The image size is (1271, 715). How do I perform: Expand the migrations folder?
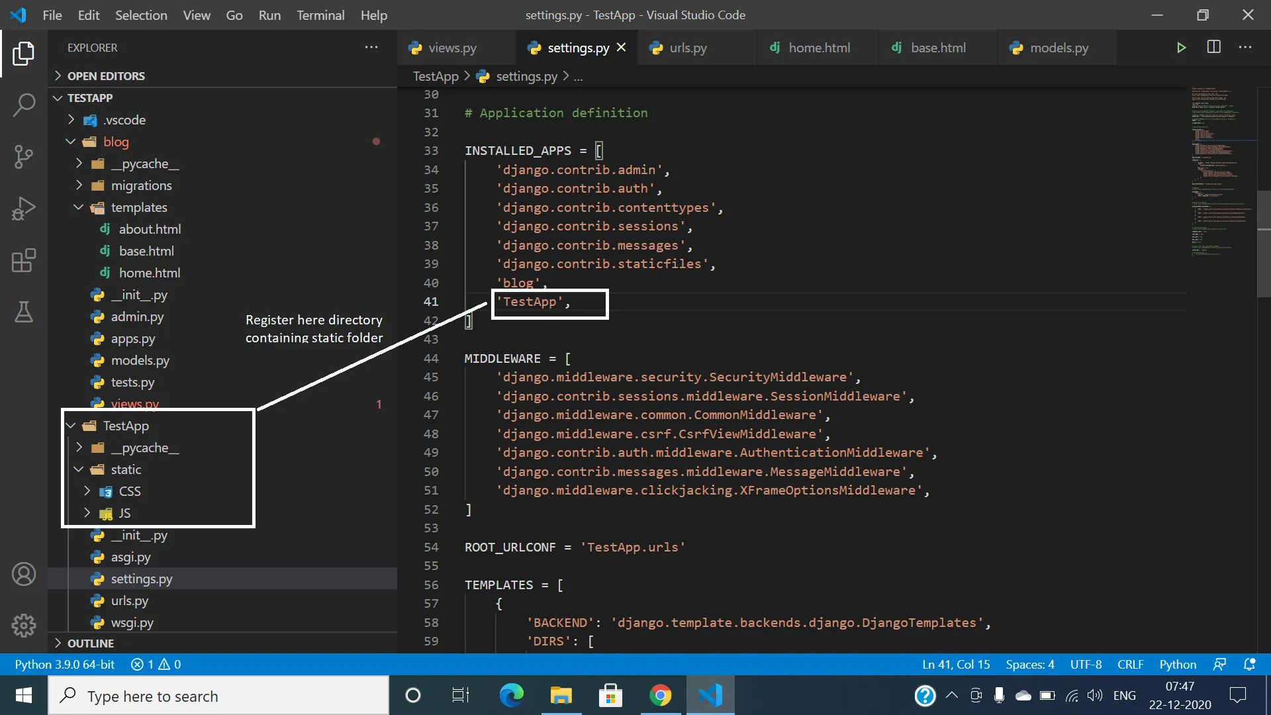141,185
